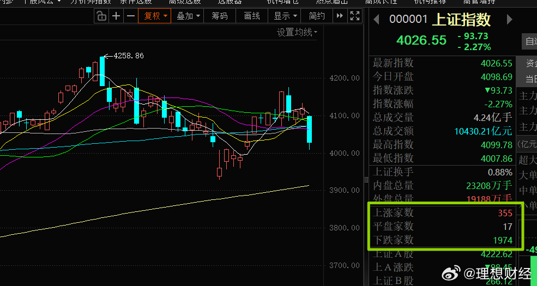Click the tall cyan candlestick at the 4258.86 peak
Image resolution: width=537 pixels, height=286 pixels.
[x=102, y=71]
